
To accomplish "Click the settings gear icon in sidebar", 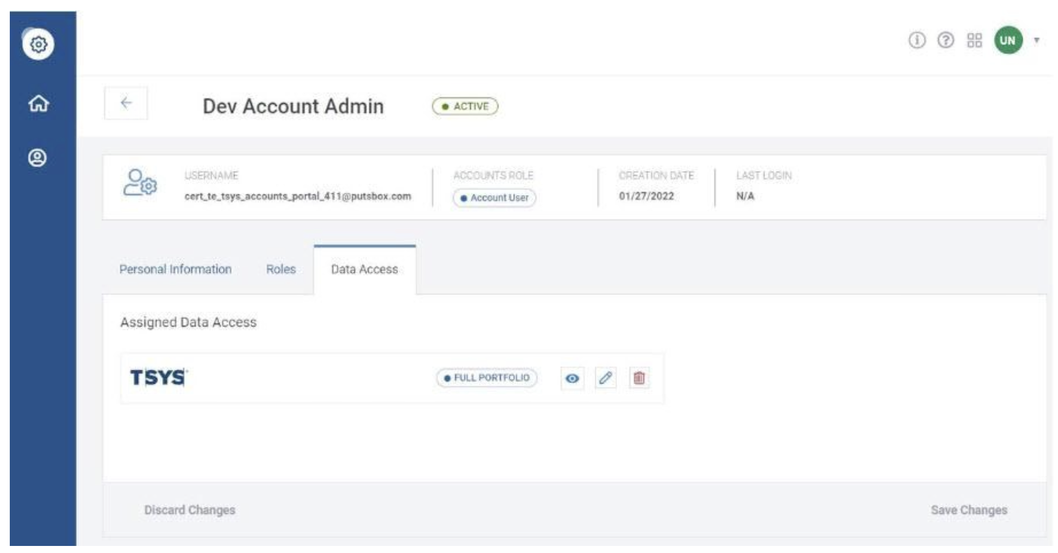I will pos(38,44).
